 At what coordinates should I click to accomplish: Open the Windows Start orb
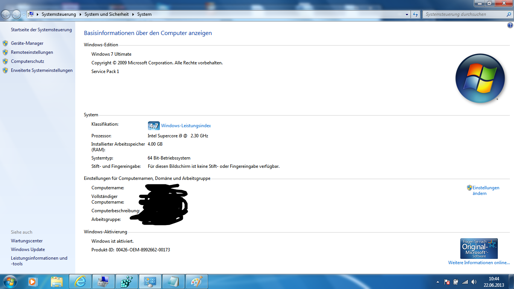coord(9,281)
